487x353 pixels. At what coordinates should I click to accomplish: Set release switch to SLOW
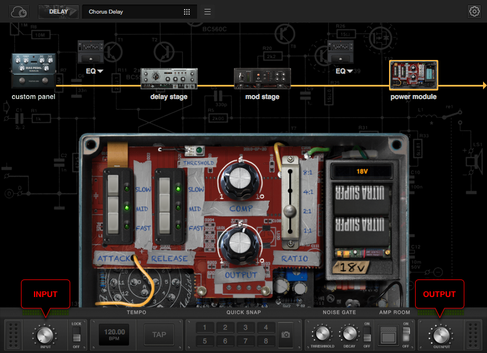165,187
